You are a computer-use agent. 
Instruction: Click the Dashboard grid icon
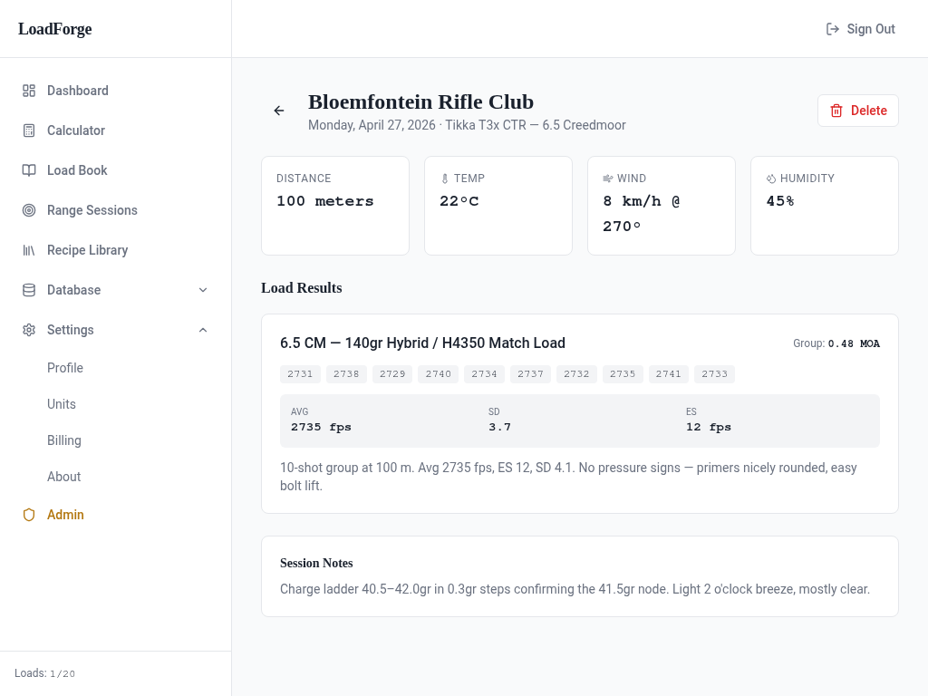(29, 91)
